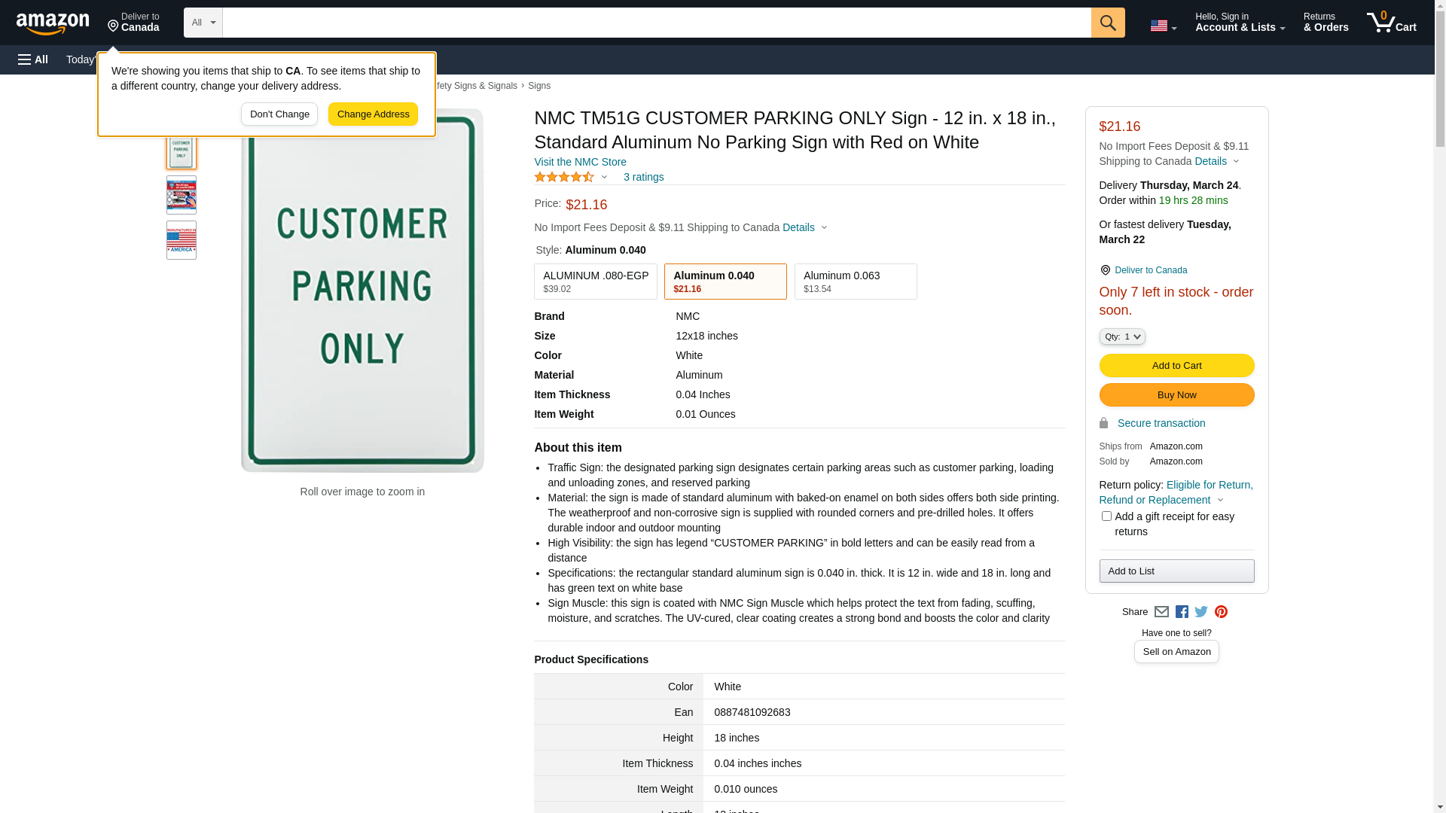This screenshot has height=813, width=1446.
Task: Click the Add to Cart button
Action: click(1176, 366)
